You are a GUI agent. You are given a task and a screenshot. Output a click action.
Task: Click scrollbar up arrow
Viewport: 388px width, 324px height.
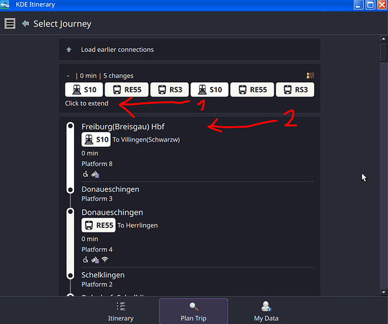point(383,39)
